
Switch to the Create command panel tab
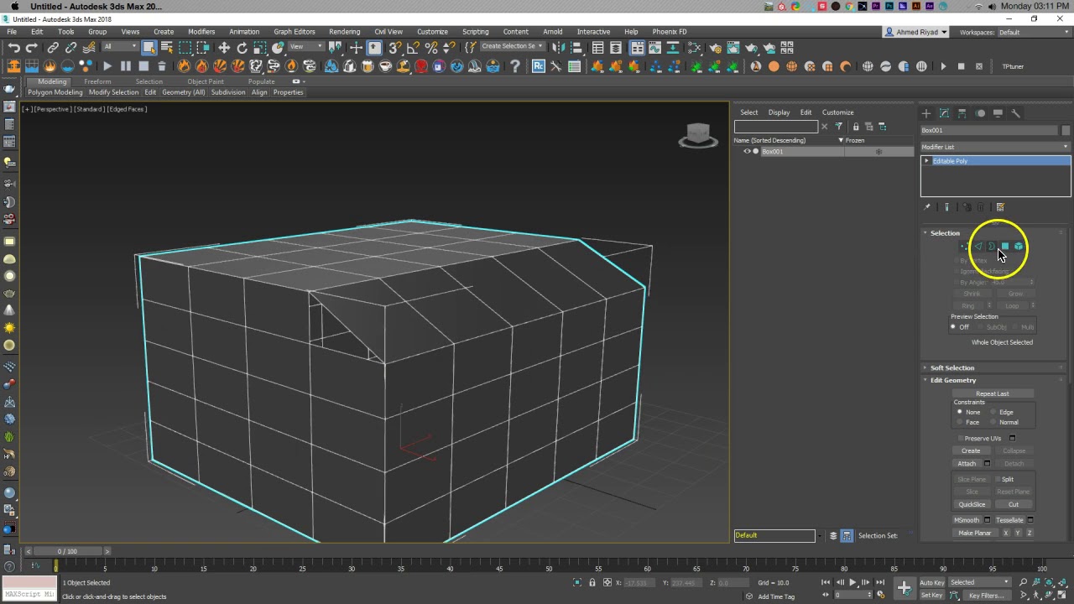tap(926, 113)
